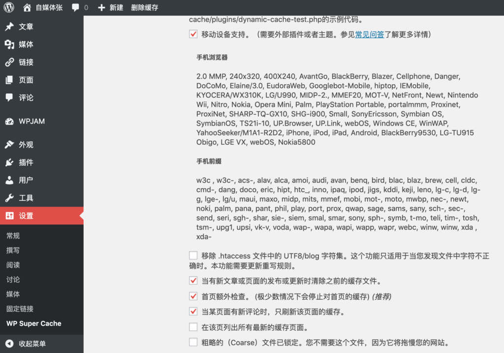This screenshot has height=353, width=504.
Task: Click the 自媒体张 site name
Action: click(x=49, y=8)
